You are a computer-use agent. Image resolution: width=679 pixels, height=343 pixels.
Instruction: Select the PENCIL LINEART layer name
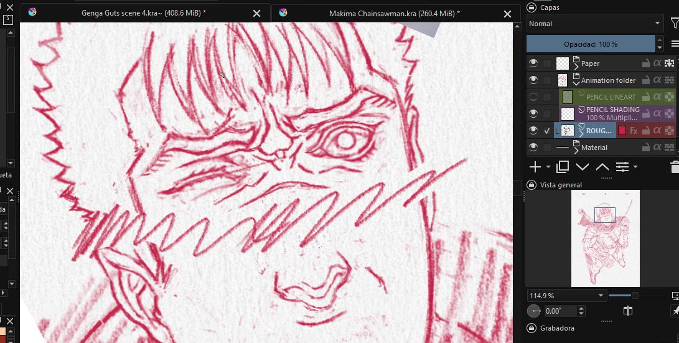coord(611,97)
